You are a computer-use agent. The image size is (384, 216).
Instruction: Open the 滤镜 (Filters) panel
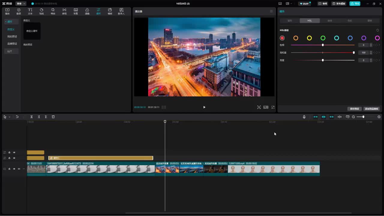point(87,11)
